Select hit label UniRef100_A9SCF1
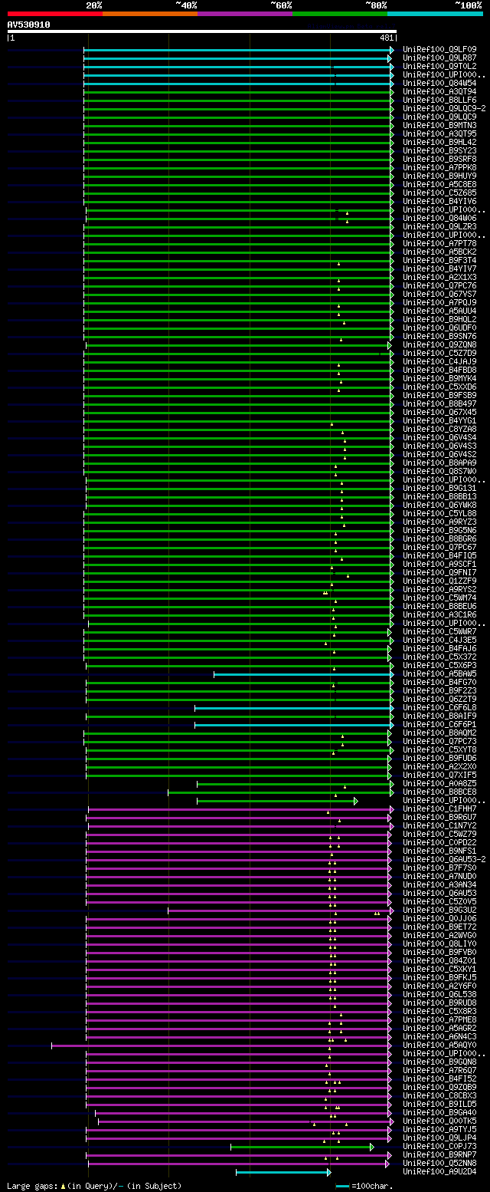 tap(439, 564)
